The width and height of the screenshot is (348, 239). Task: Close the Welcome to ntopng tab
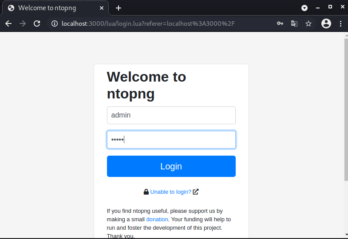click(102, 8)
